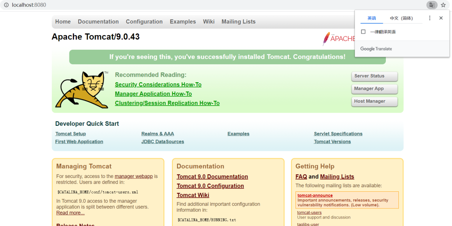This screenshot has height=226, width=452.
Task: Click the Apache Tomcat/9.0.43 heading
Action: [95, 37]
